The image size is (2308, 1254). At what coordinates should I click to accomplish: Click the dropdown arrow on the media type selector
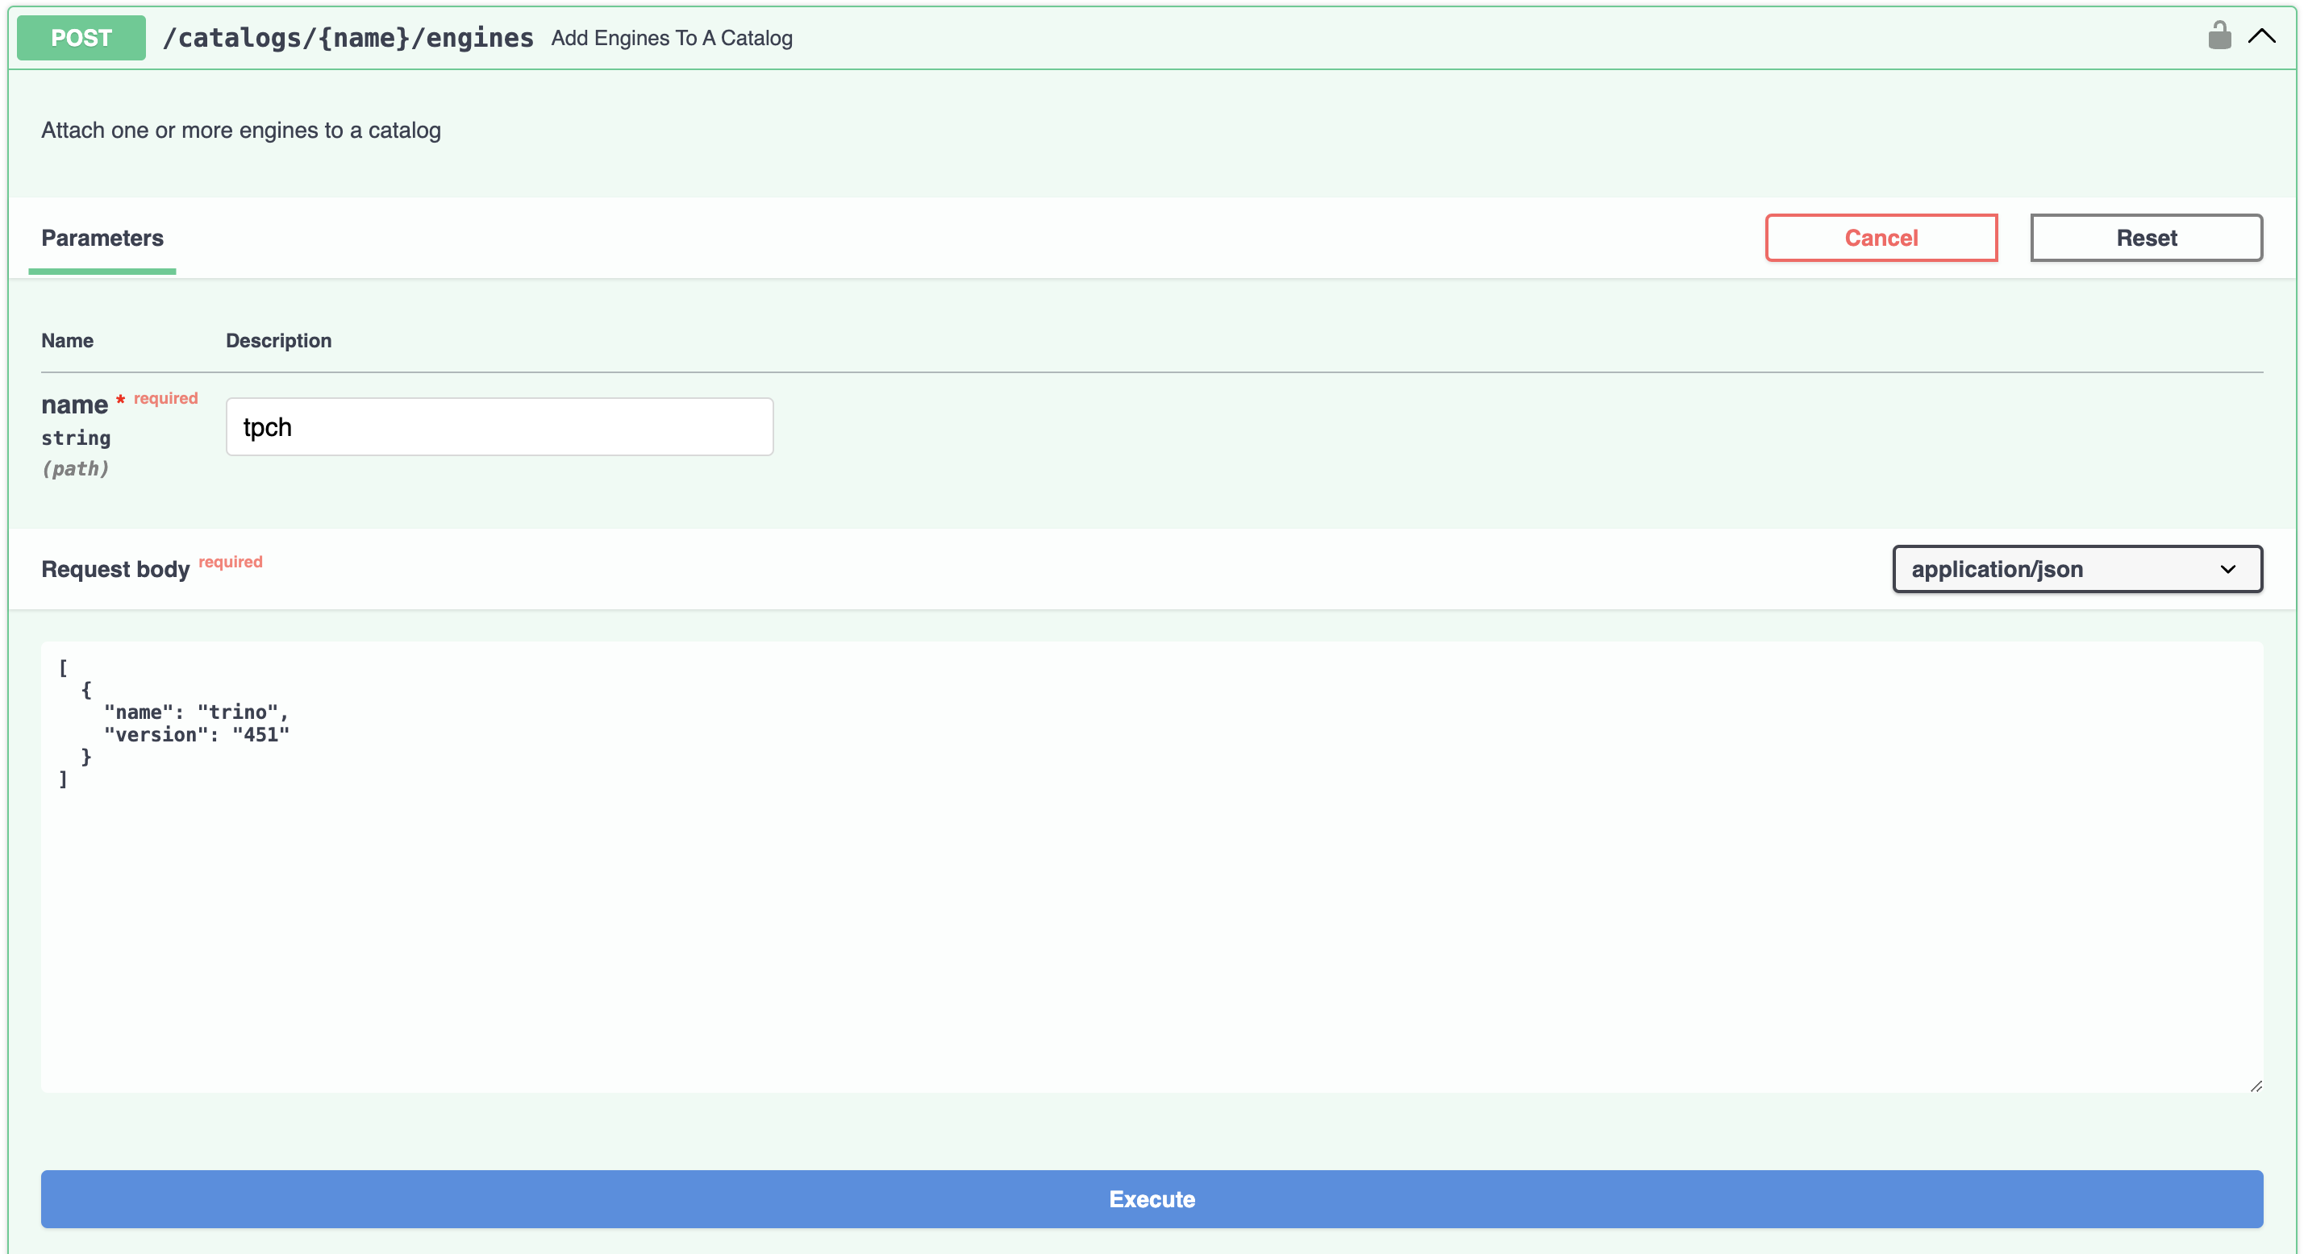click(x=2229, y=569)
